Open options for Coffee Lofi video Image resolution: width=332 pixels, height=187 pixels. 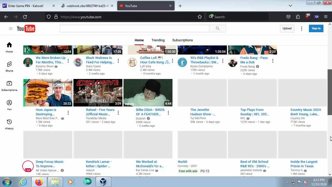point(172,61)
